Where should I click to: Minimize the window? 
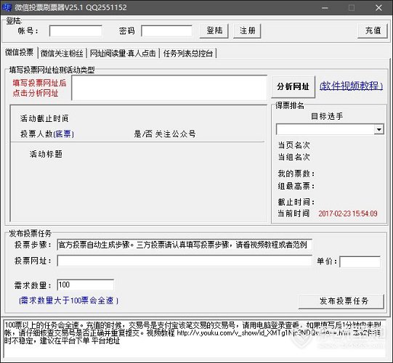pyautogui.click(x=325, y=8)
